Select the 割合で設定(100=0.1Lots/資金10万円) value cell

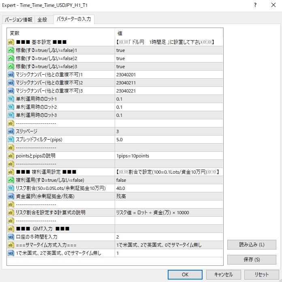click(169, 172)
